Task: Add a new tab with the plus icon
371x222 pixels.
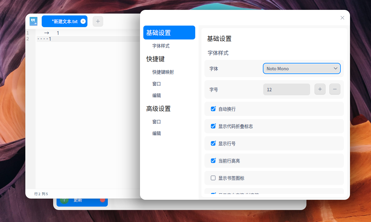Action: (98, 21)
